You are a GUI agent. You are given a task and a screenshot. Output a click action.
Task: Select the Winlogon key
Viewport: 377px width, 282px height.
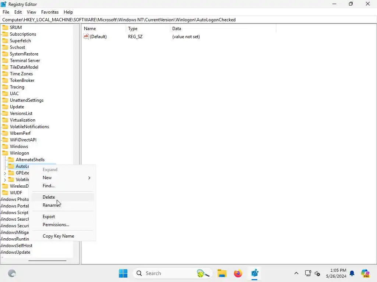(x=20, y=153)
